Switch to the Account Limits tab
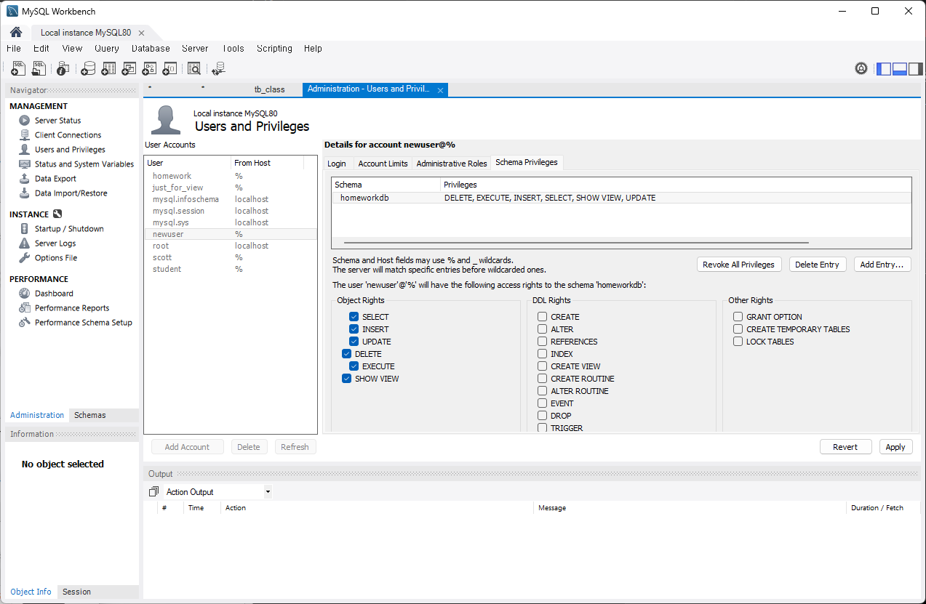 (383, 164)
